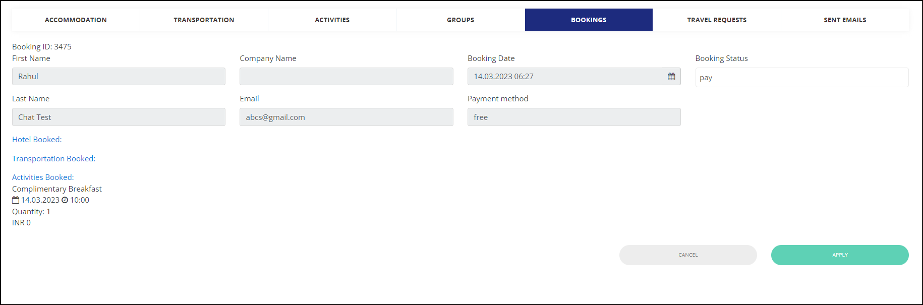This screenshot has height=305, width=923.
Task: Go to the Activities tab
Action: point(332,20)
